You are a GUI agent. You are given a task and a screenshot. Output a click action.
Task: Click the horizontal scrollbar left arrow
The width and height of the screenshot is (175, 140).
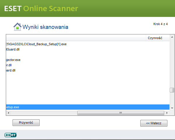pyautogui.click(x=8, y=113)
